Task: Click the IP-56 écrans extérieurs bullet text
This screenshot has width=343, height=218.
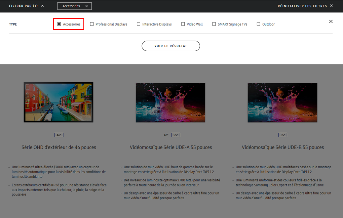Action: 59,189
